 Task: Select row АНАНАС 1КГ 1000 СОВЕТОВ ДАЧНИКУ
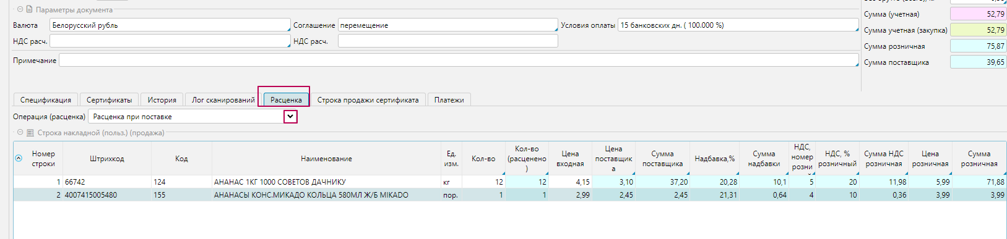click(x=510, y=182)
